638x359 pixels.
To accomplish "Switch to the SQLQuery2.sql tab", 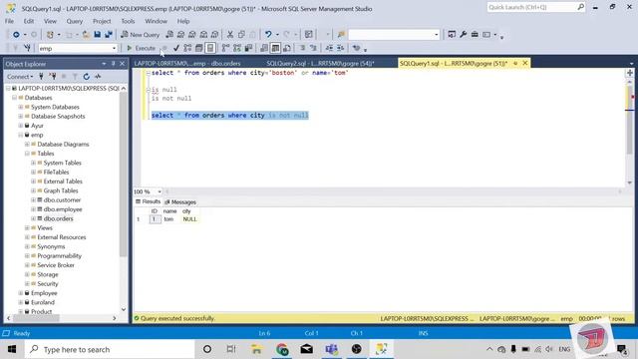I will pos(320,63).
